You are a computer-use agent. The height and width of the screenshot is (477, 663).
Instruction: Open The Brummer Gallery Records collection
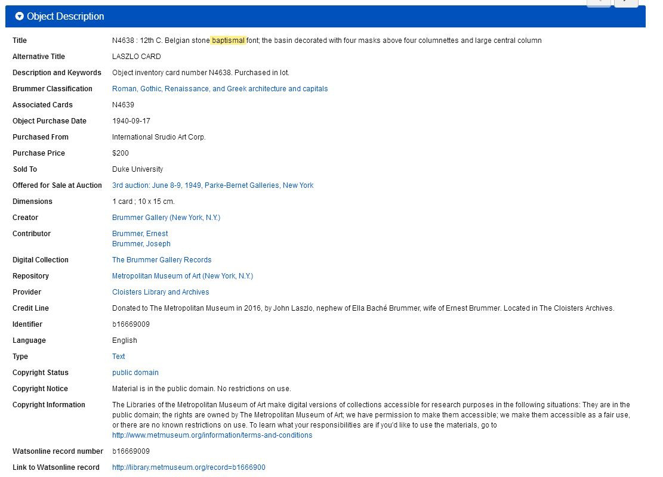click(x=162, y=260)
